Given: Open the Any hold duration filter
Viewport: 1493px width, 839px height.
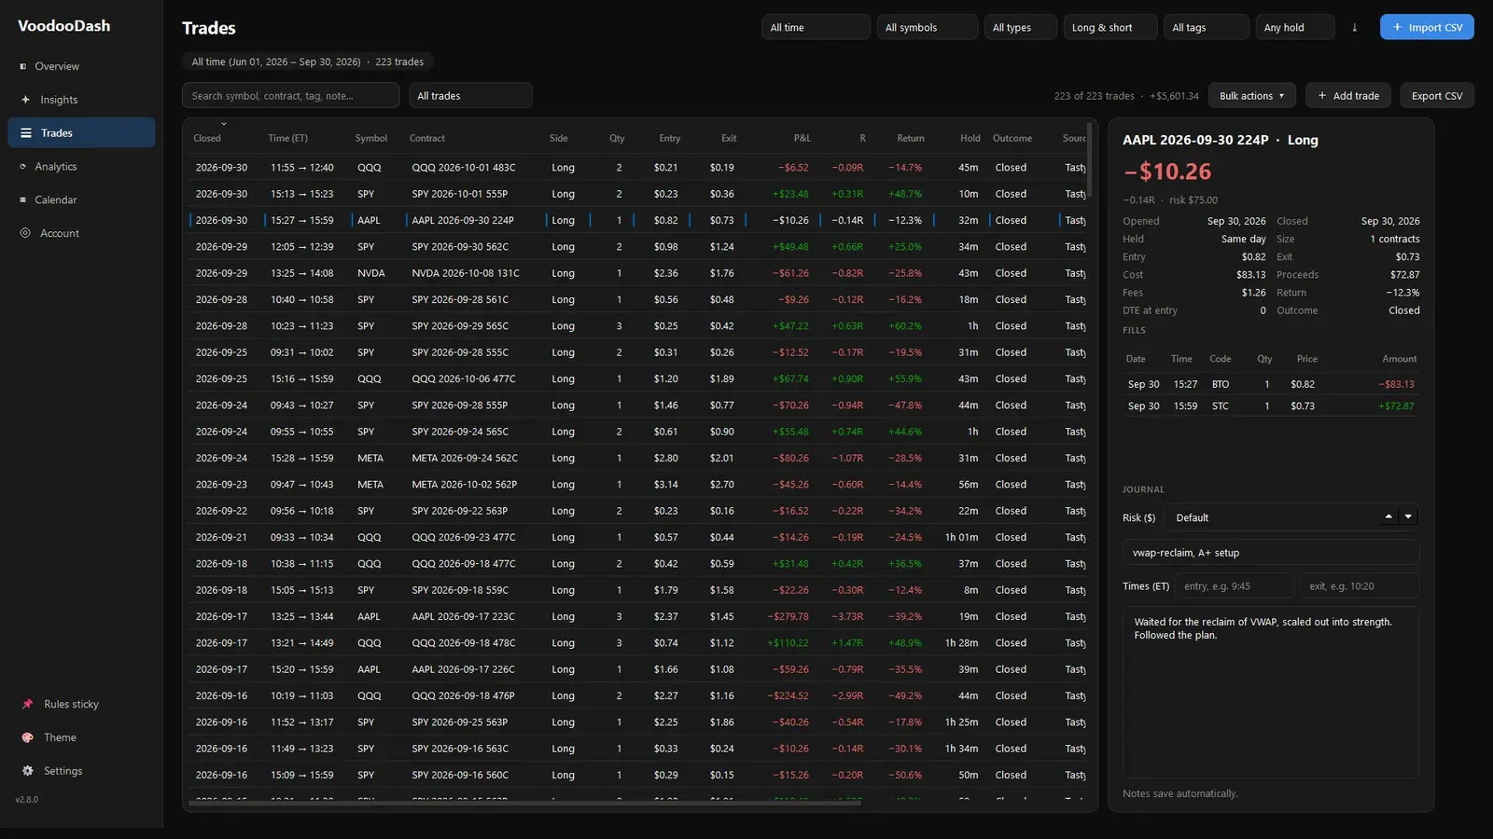Looking at the screenshot, I should tap(1295, 27).
